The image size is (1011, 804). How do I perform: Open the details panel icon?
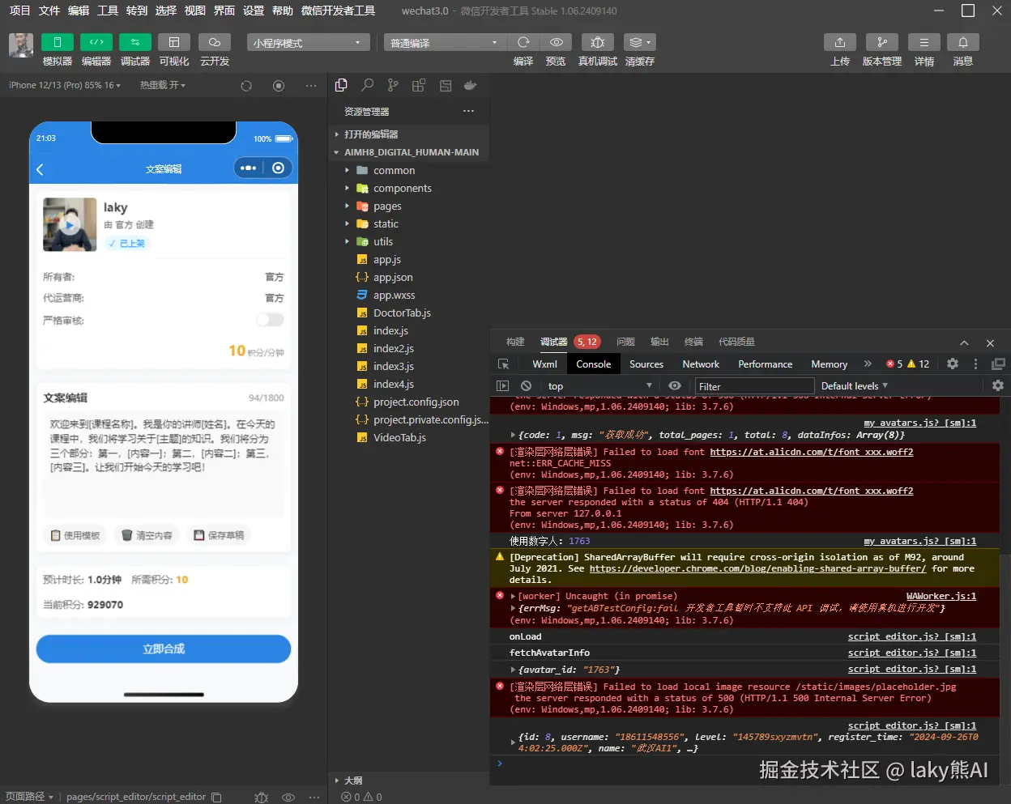[924, 42]
